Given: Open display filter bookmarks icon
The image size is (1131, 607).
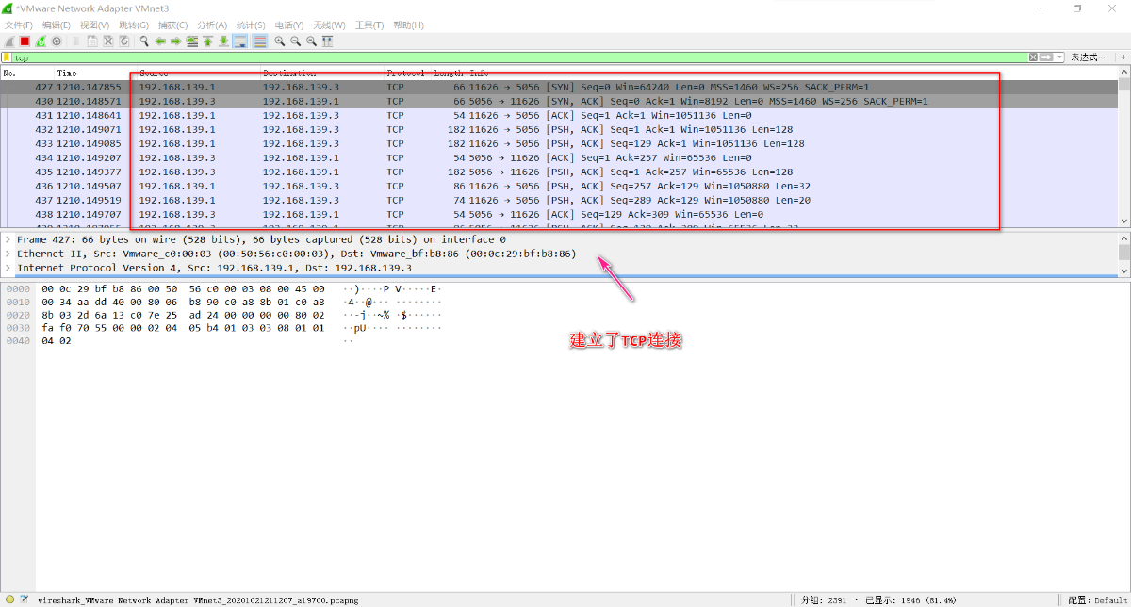Looking at the screenshot, I should pos(7,57).
